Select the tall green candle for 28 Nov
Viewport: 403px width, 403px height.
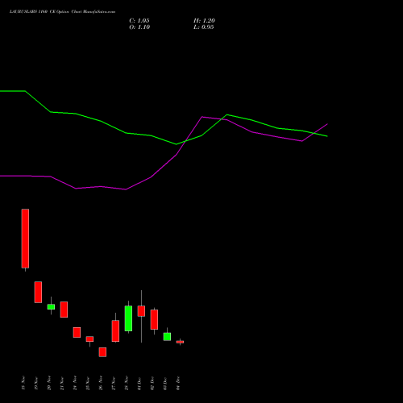(128, 318)
